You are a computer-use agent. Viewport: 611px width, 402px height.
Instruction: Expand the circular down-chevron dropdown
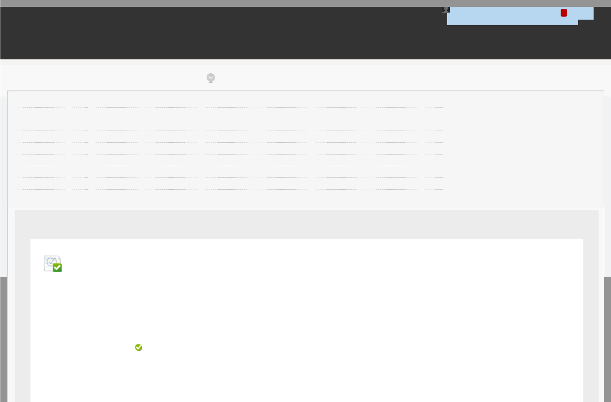(x=211, y=78)
